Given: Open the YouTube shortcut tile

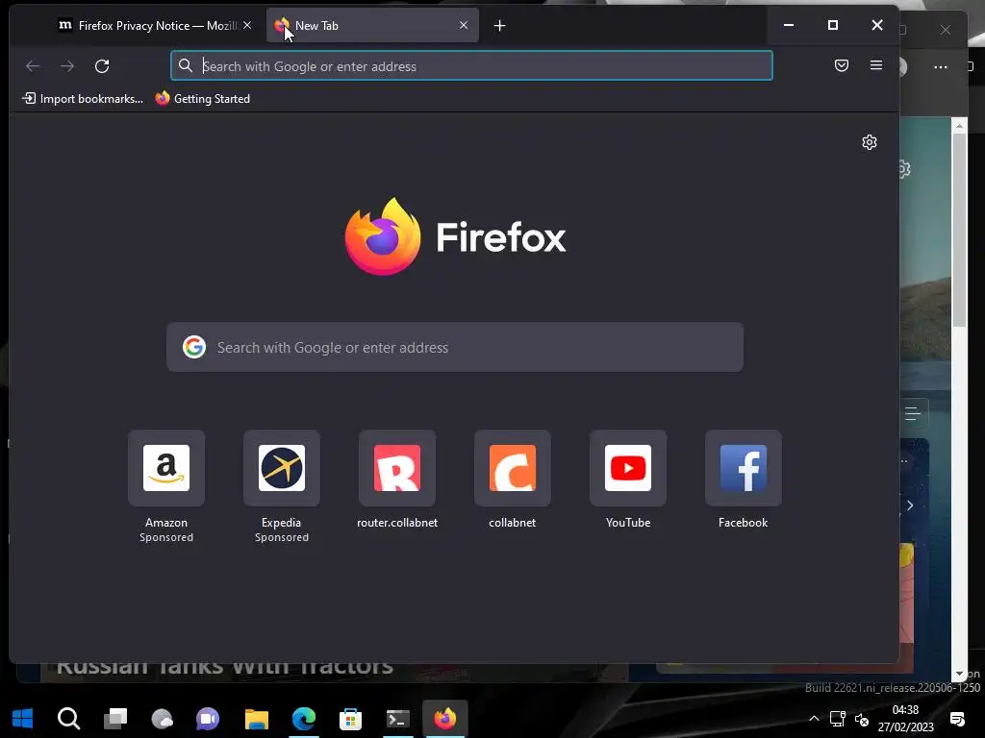Looking at the screenshot, I should [628, 468].
